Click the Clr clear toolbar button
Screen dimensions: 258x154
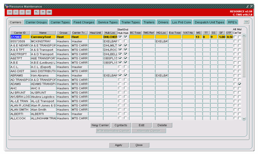tap(49, 12)
